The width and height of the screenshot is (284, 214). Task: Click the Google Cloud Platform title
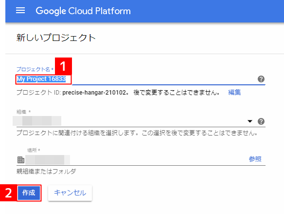coord(83,11)
